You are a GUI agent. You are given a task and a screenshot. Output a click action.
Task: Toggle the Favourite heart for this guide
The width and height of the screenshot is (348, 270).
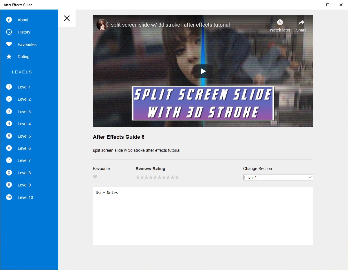pos(95,177)
